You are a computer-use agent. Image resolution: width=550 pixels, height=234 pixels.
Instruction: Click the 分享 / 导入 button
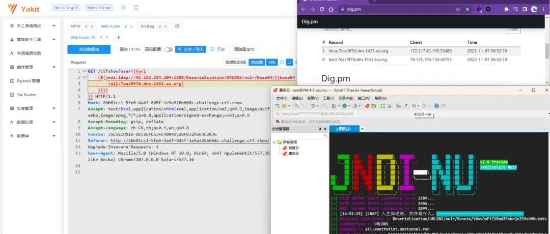tap(190, 49)
